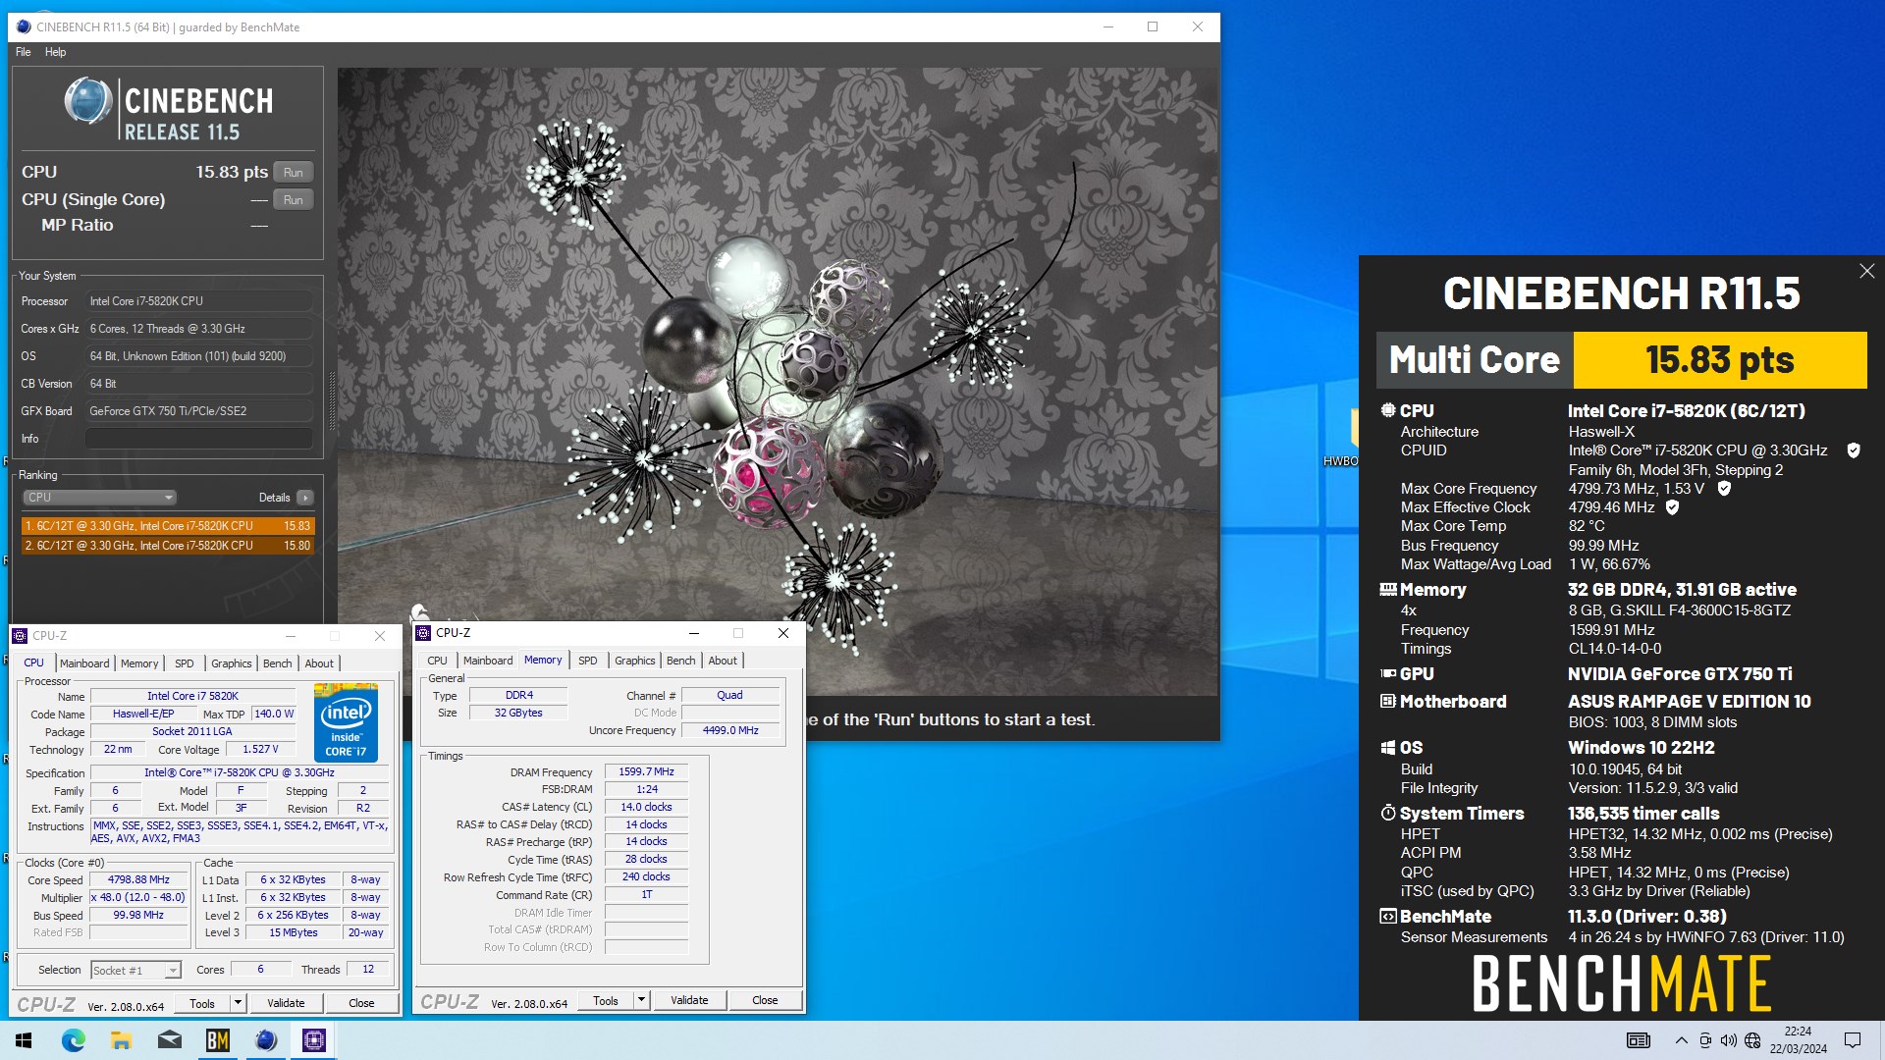This screenshot has width=1885, height=1060.
Task: Launch Microsoft Edge from taskbar
Action: (74, 1040)
